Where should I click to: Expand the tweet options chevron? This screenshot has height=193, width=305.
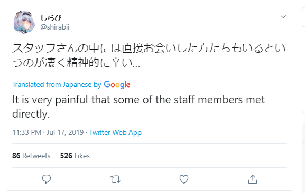pyautogui.click(x=283, y=17)
